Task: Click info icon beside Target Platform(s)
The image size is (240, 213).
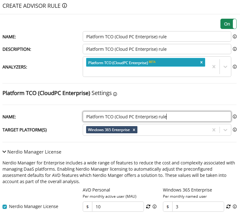Action: pos(235,130)
